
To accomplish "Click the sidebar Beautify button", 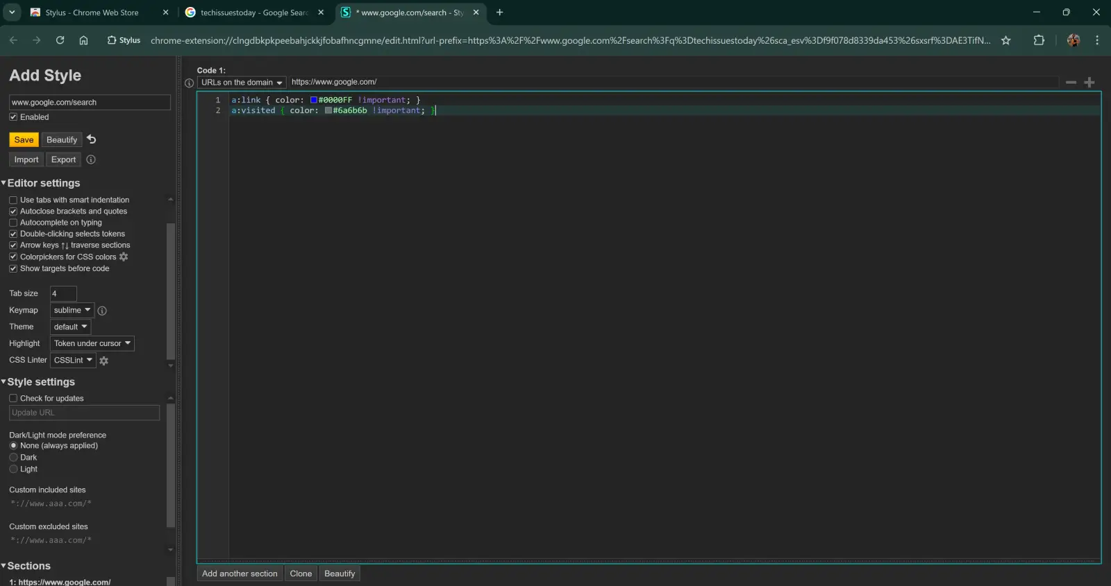I will pyautogui.click(x=62, y=140).
